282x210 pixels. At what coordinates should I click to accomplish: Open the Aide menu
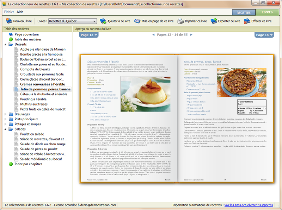tap(20, 12)
